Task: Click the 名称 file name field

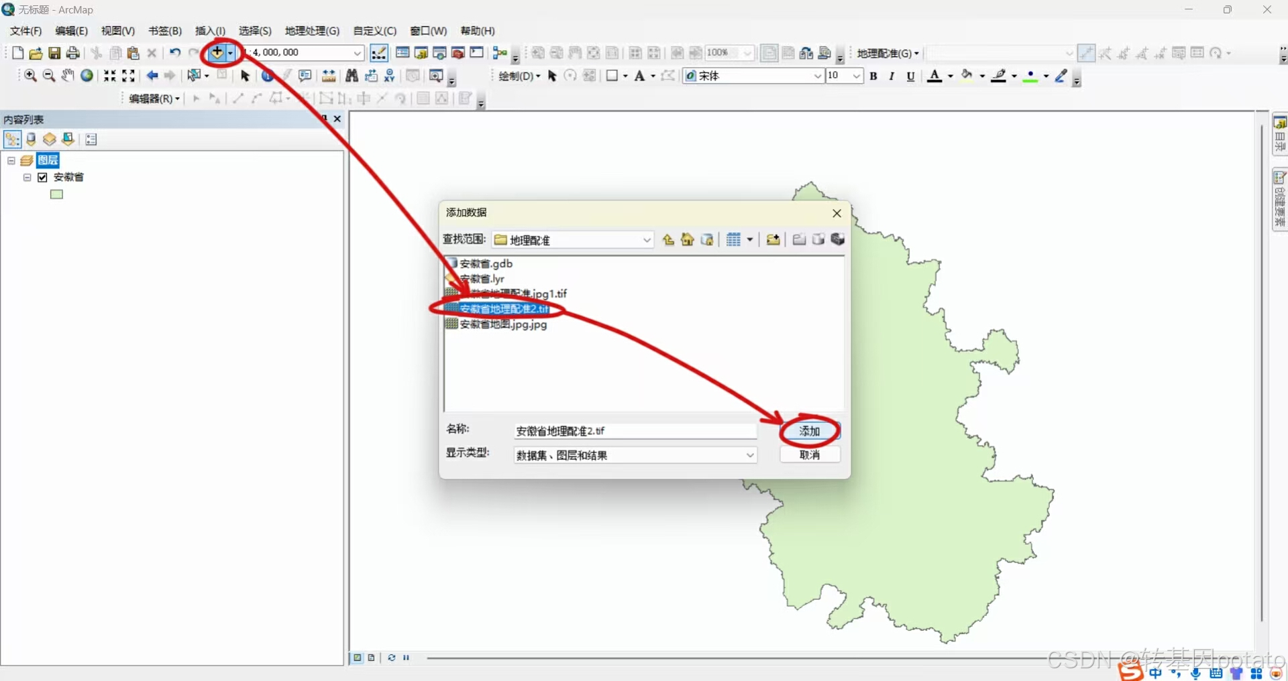Action: (635, 431)
